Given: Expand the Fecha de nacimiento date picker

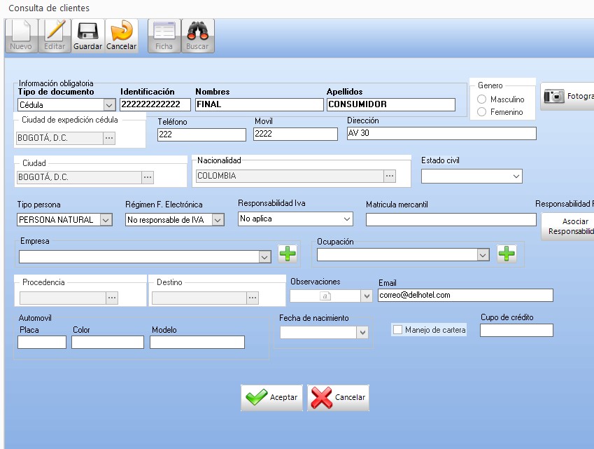Looking at the screenshot, I should click(362, 333).
